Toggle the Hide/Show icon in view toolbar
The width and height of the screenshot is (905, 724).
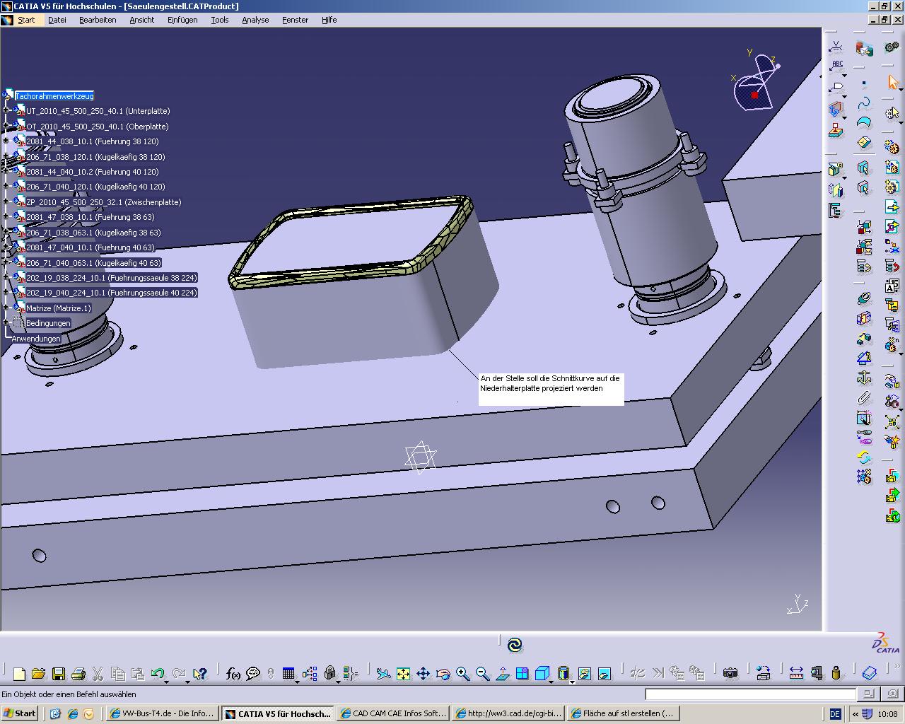coord(584,674)
